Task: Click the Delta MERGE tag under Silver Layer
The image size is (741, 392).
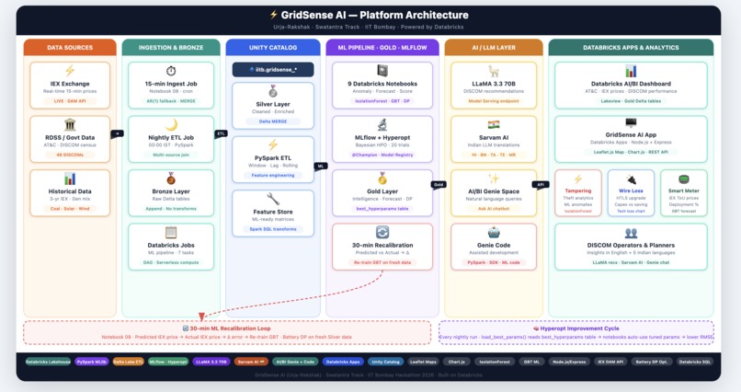Action: pyautogui.click(x=273, y=121)
